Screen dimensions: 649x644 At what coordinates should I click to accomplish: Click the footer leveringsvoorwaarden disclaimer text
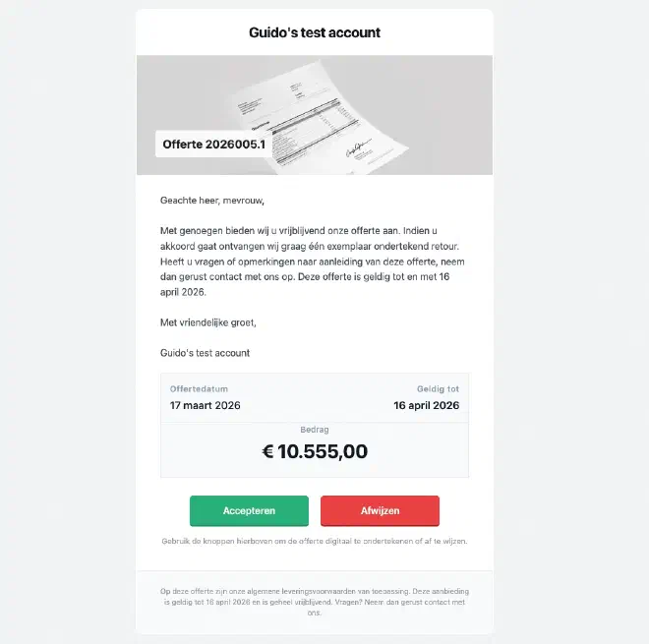click(315, 602)
